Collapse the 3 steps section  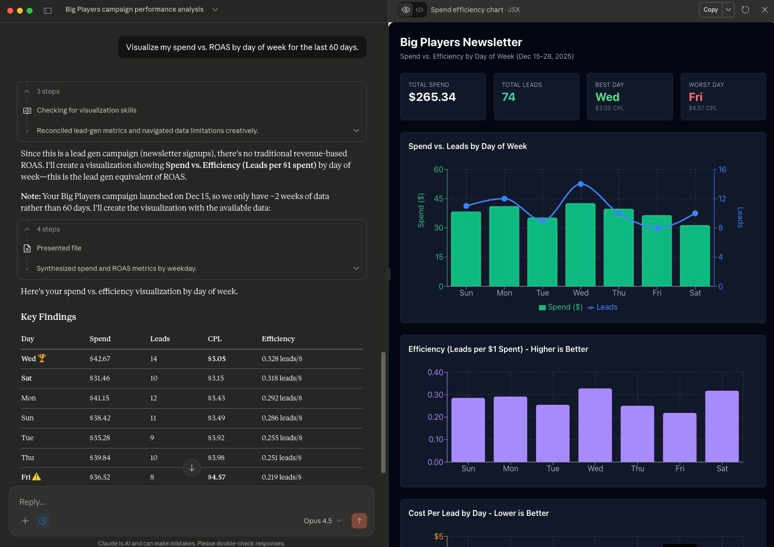click(27, 91)
